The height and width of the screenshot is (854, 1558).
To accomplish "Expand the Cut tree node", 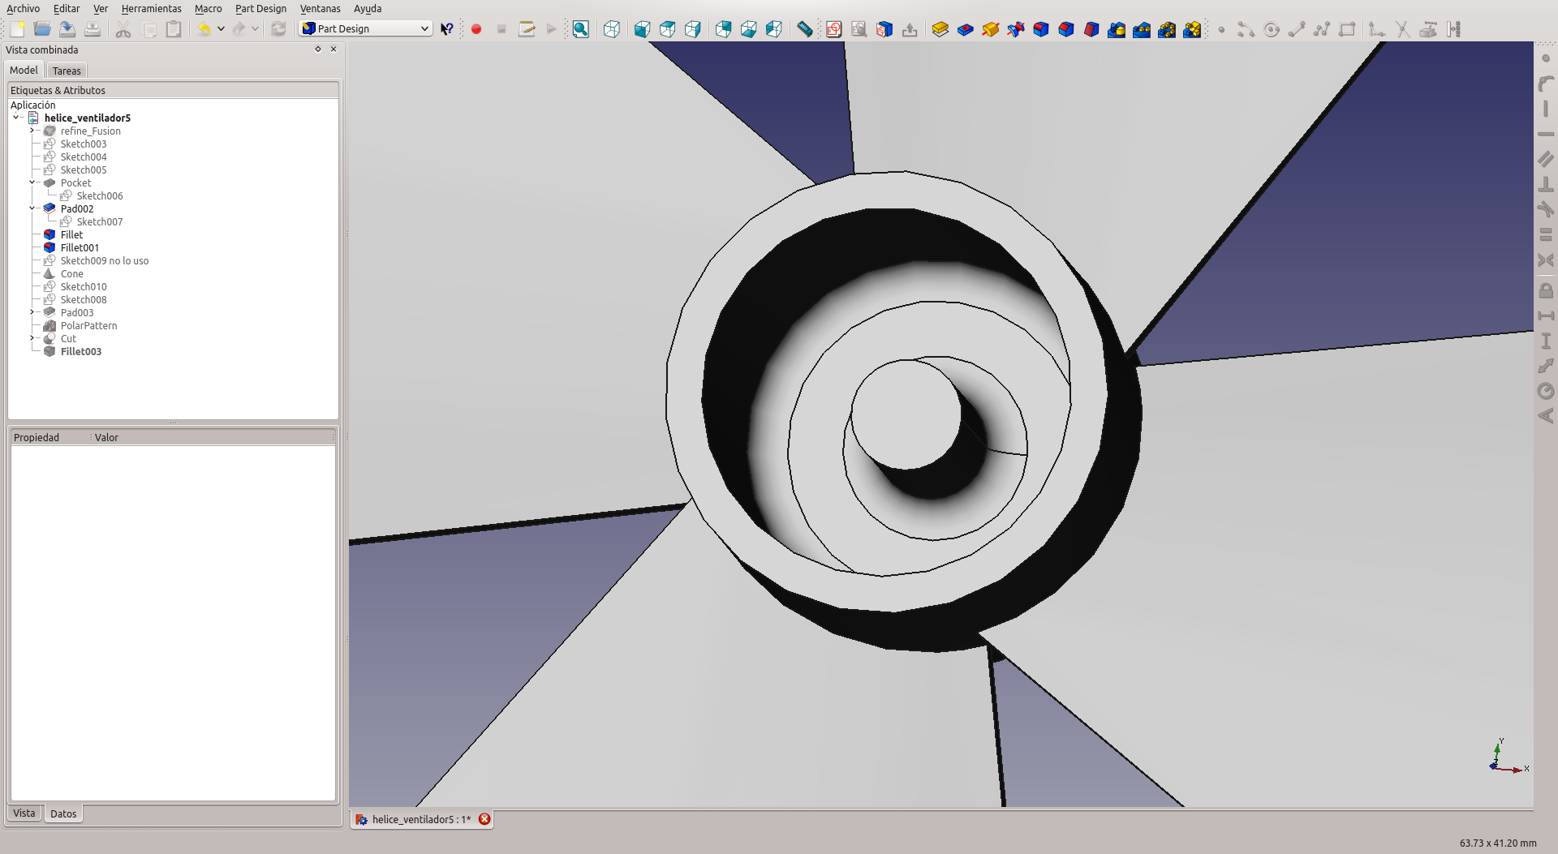I will pyautogui.click(x=32, y=338).
